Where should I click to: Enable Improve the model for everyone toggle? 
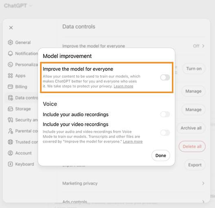165,78
